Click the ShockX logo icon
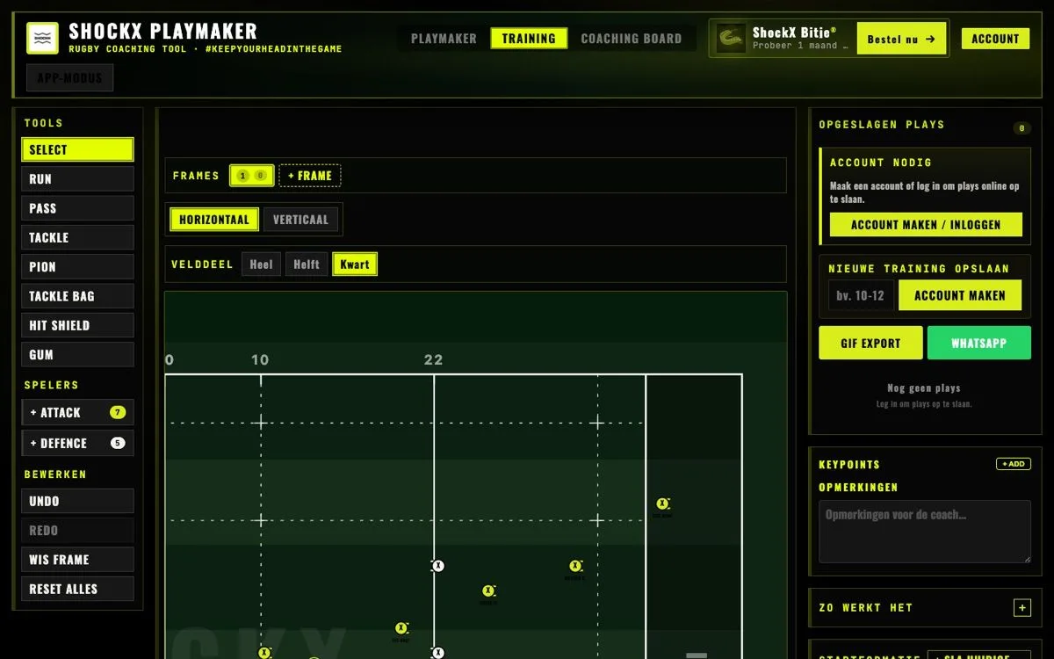The image size is (1054, 659). 42,39
